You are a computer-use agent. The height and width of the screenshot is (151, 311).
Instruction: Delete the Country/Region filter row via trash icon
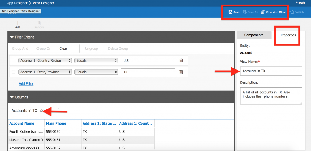[181, 60]
